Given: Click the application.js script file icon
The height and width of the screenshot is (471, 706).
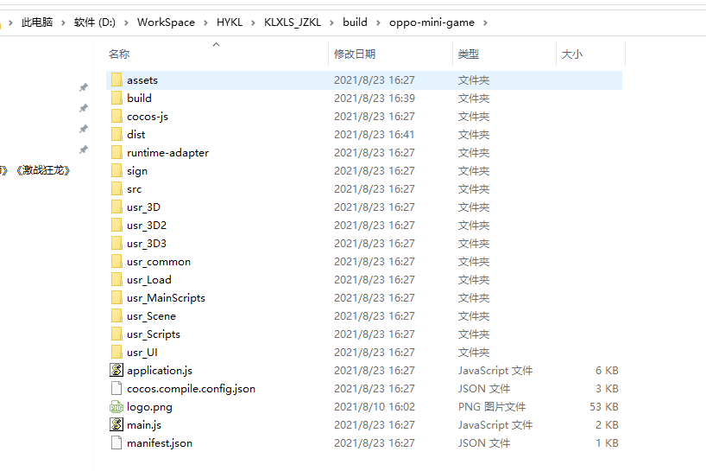Looking at the screenshot, I should click(x=117, y=370).
